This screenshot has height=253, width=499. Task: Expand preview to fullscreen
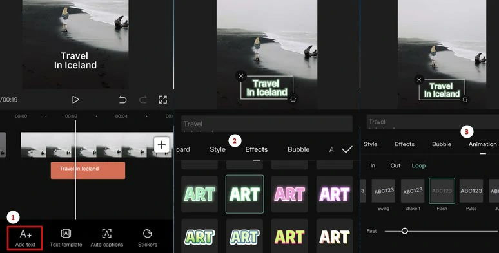162,100
